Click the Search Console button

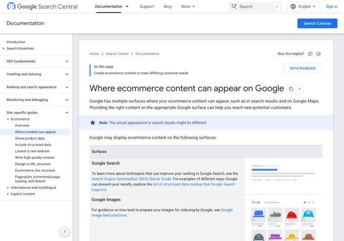click(x=317, y=23)
